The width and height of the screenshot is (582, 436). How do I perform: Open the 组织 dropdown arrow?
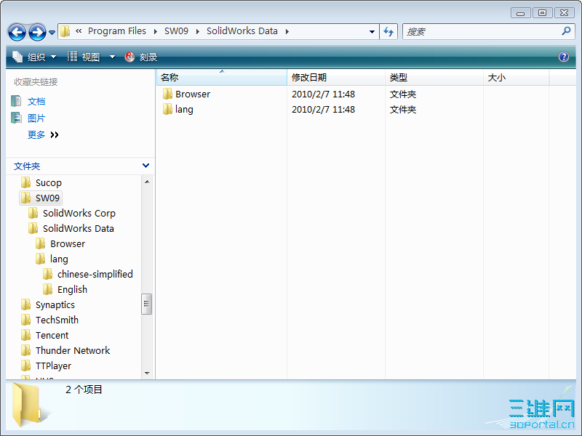pyautogui.click(x=53, y=57)
